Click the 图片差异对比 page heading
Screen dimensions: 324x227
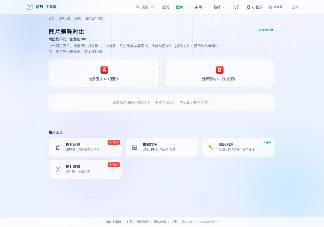pyautogui.click(x=66, y=32)
